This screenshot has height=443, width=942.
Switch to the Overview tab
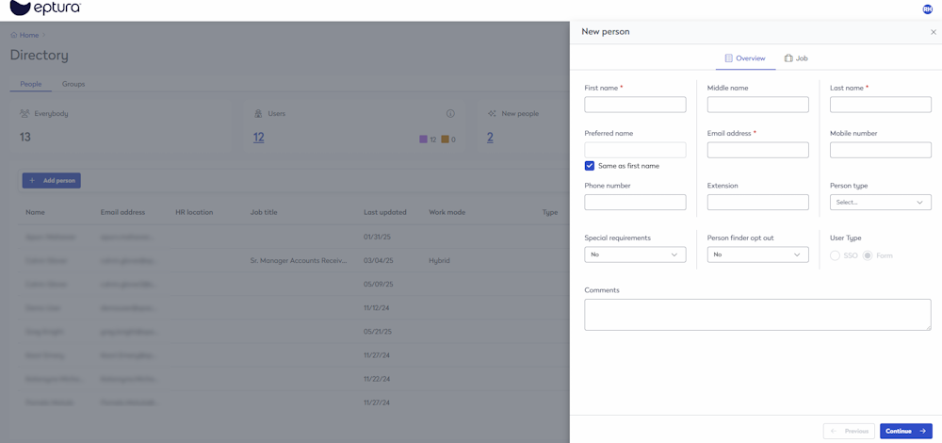point(745,58)
